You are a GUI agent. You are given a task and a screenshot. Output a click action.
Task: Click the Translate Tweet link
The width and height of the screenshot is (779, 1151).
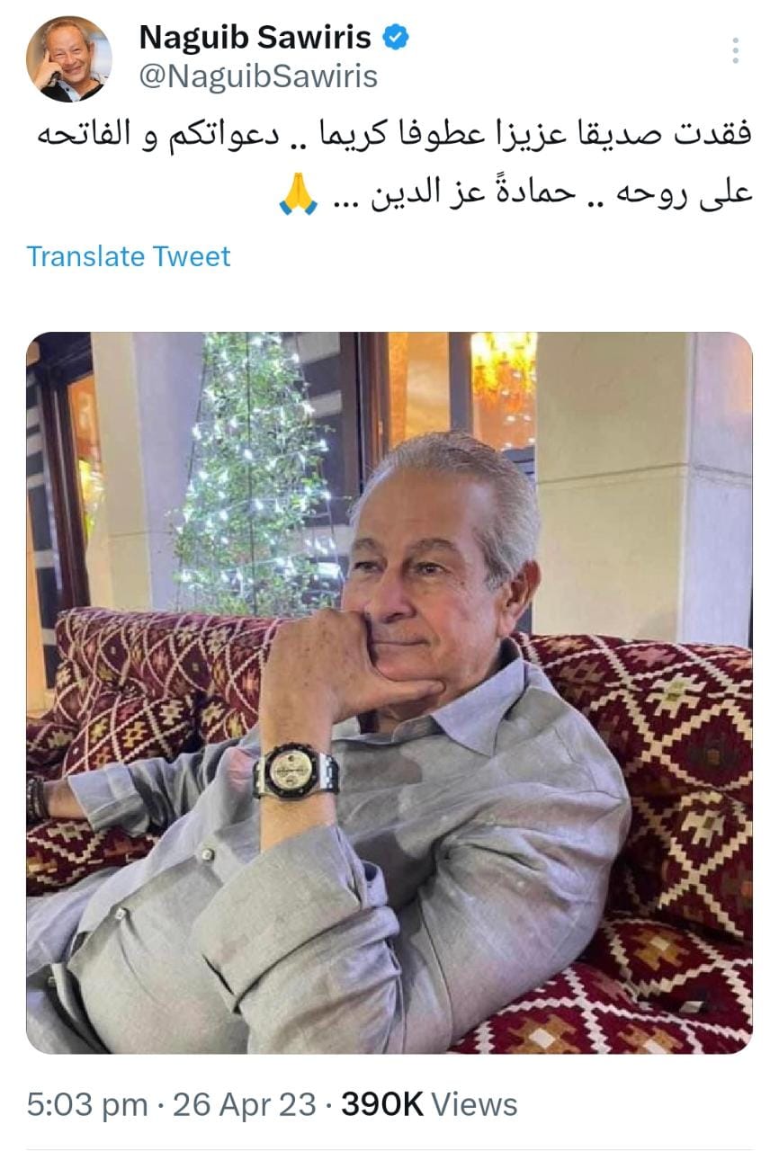coord(129,256)
